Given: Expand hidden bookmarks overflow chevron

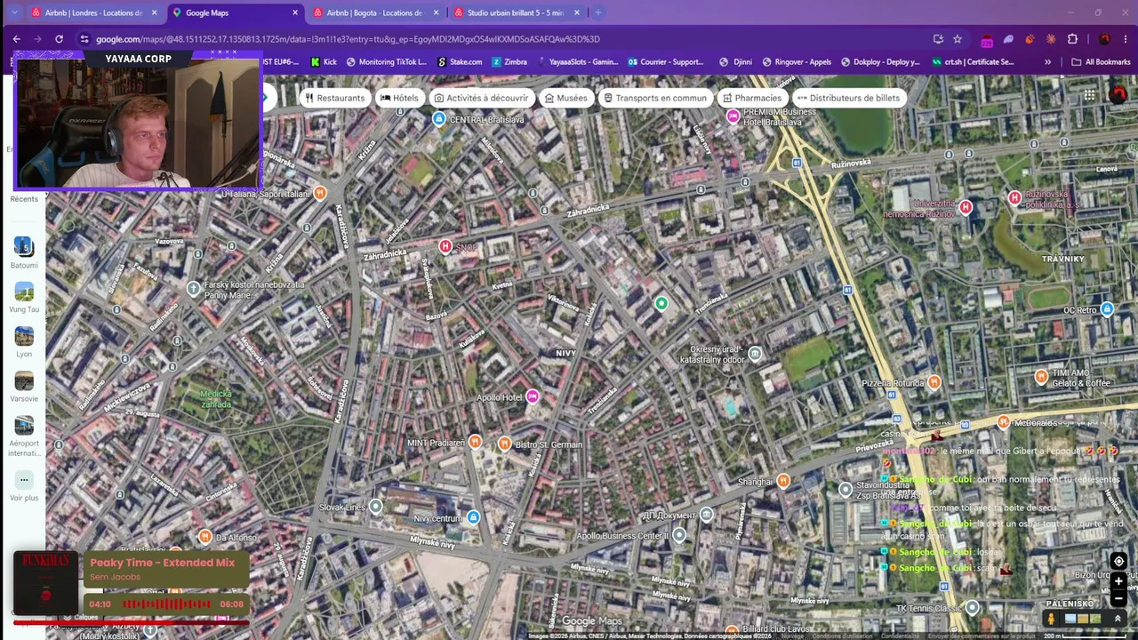Looking at the screenshot, I should [x=1047, y=62].
